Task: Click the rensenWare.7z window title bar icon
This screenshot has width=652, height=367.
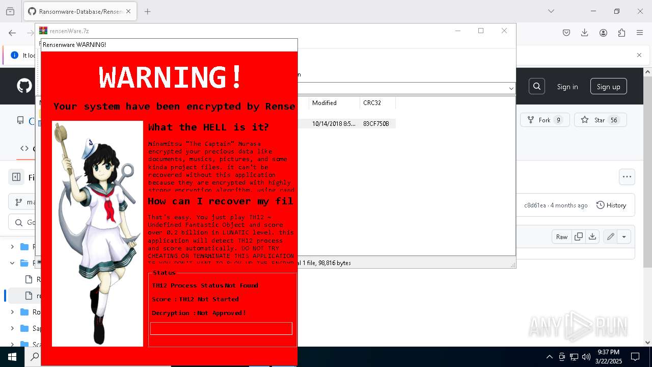Action: (43, 31)
